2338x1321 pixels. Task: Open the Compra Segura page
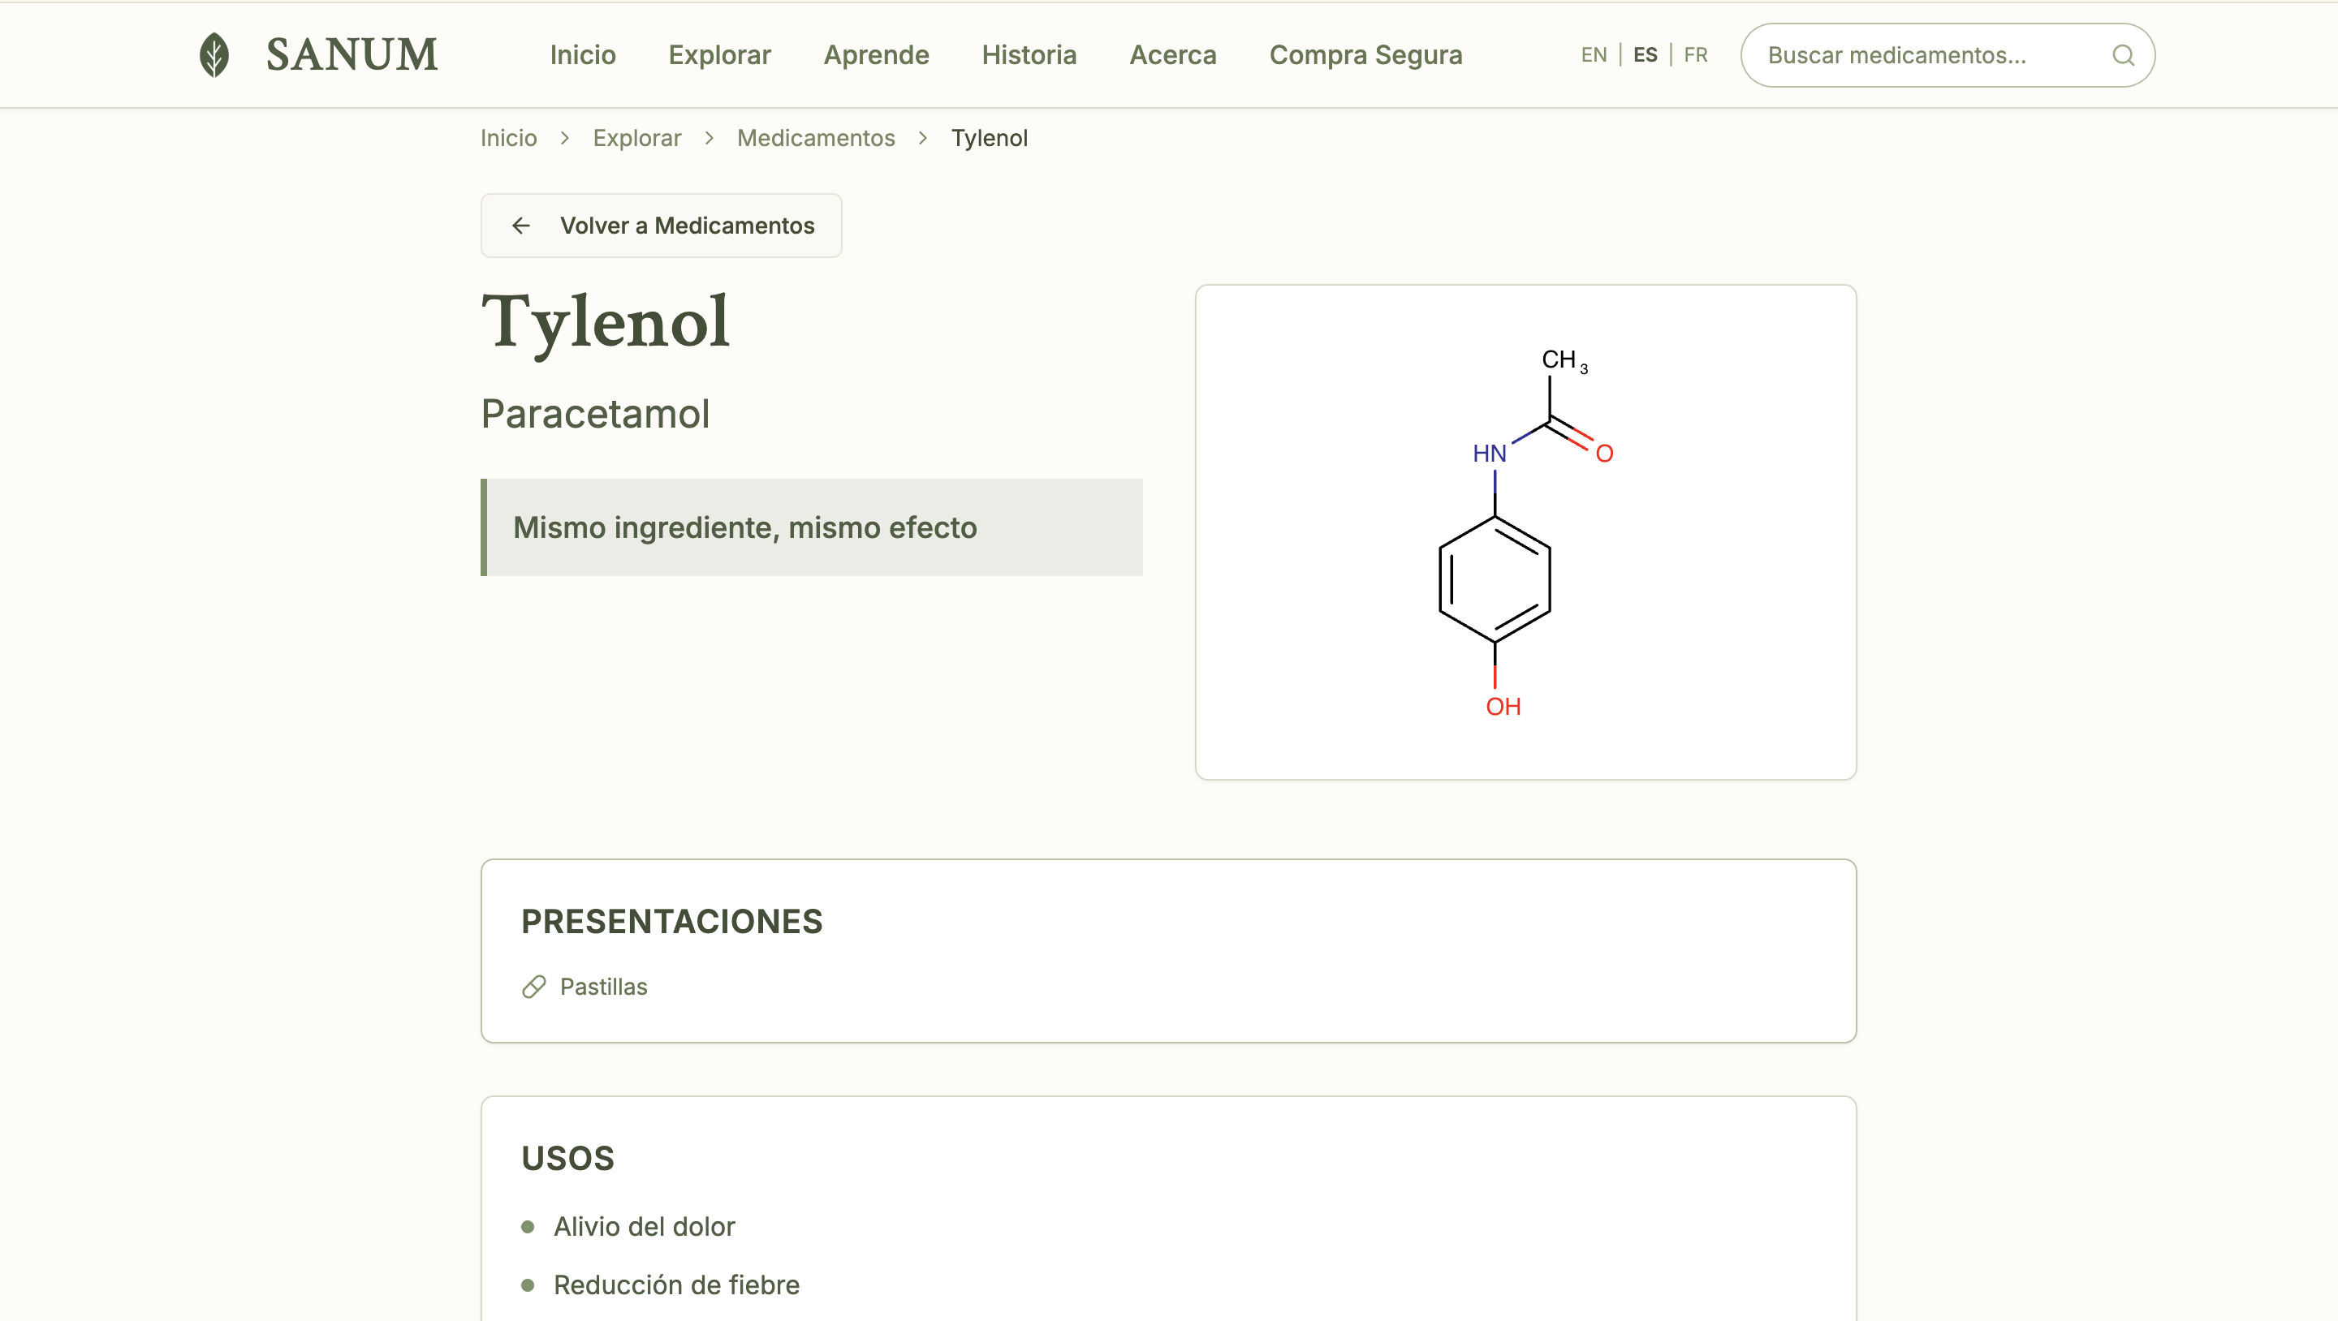pos(1365,54)
